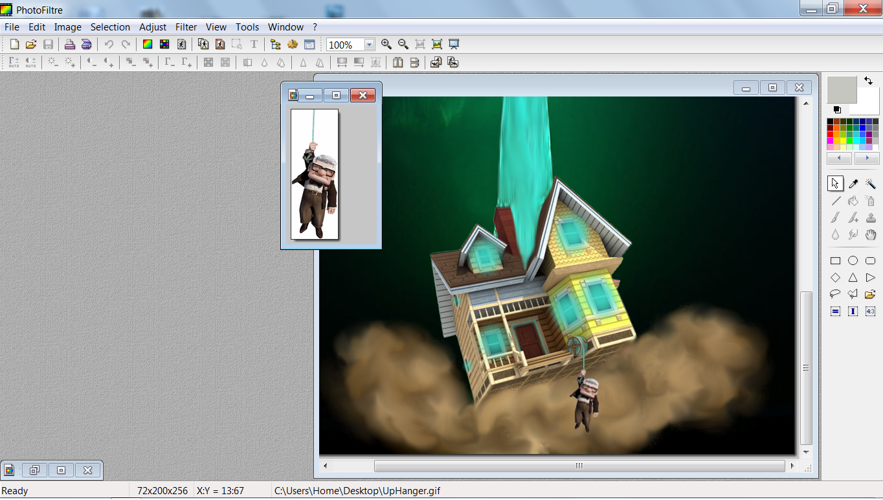The image size is (883, 500).
Task: Choose the Selection arrow tool
Action: click(835, 184)
